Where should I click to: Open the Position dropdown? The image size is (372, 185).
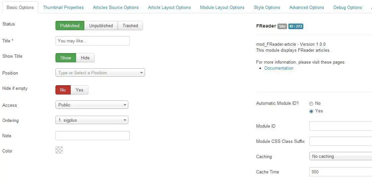tap(100, 73)
